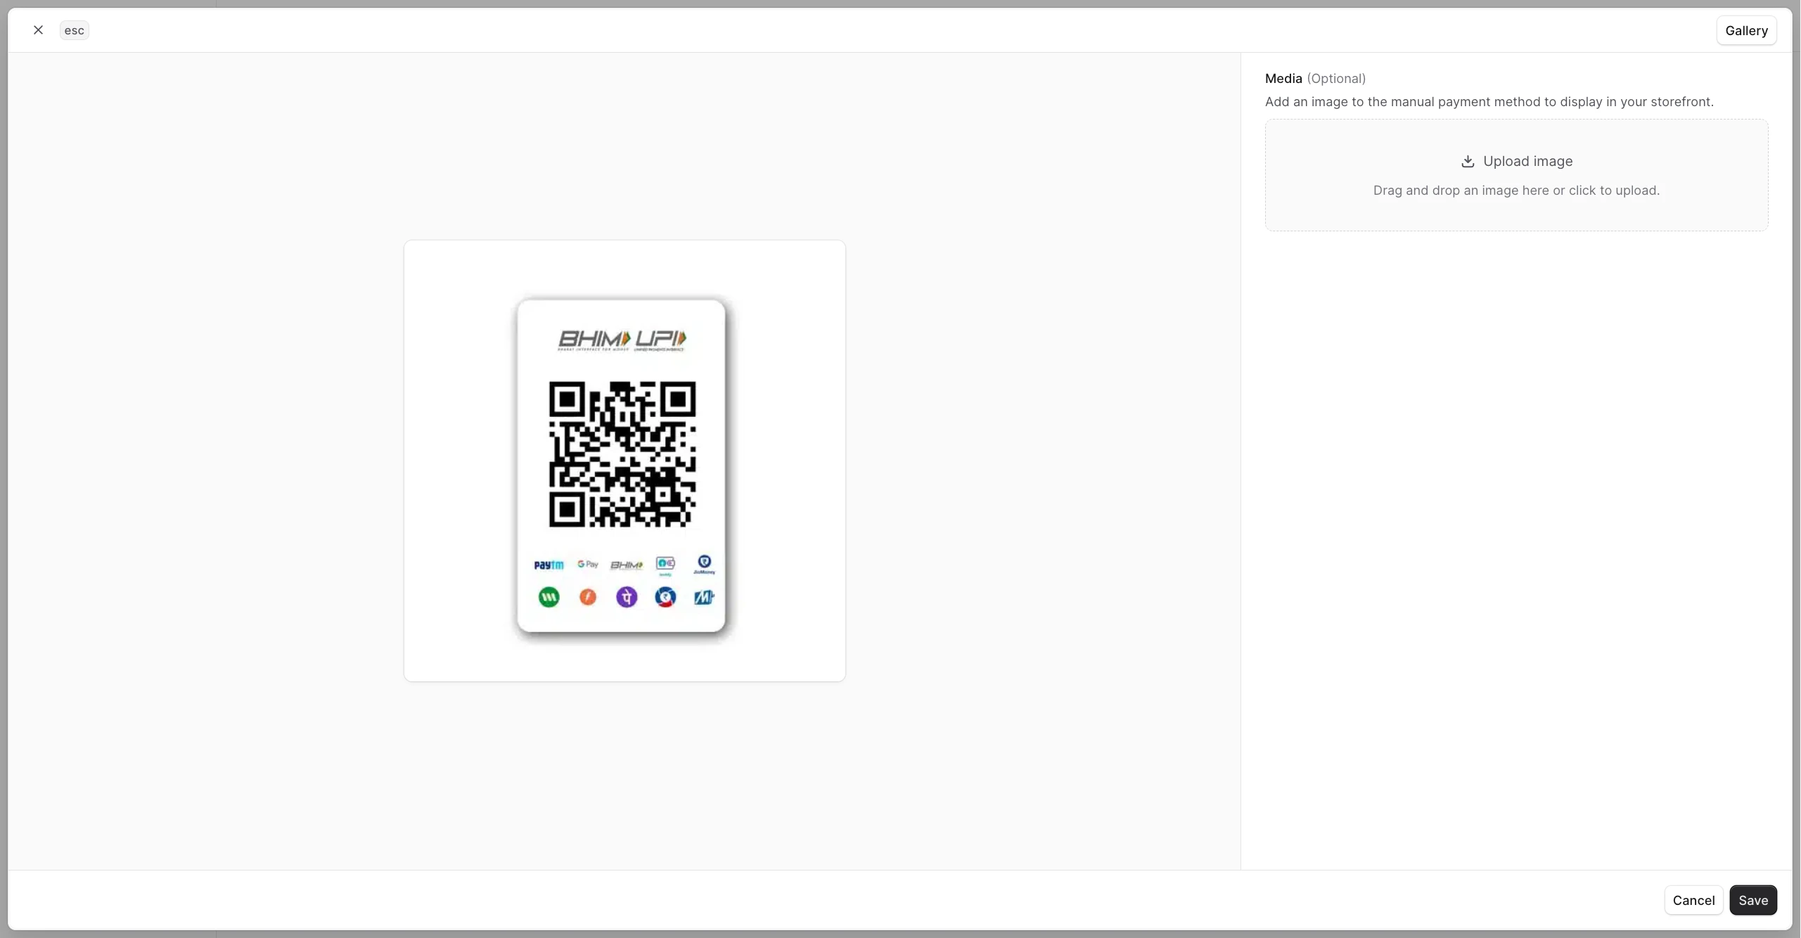Save the media changes

(x=1752, y=900)
